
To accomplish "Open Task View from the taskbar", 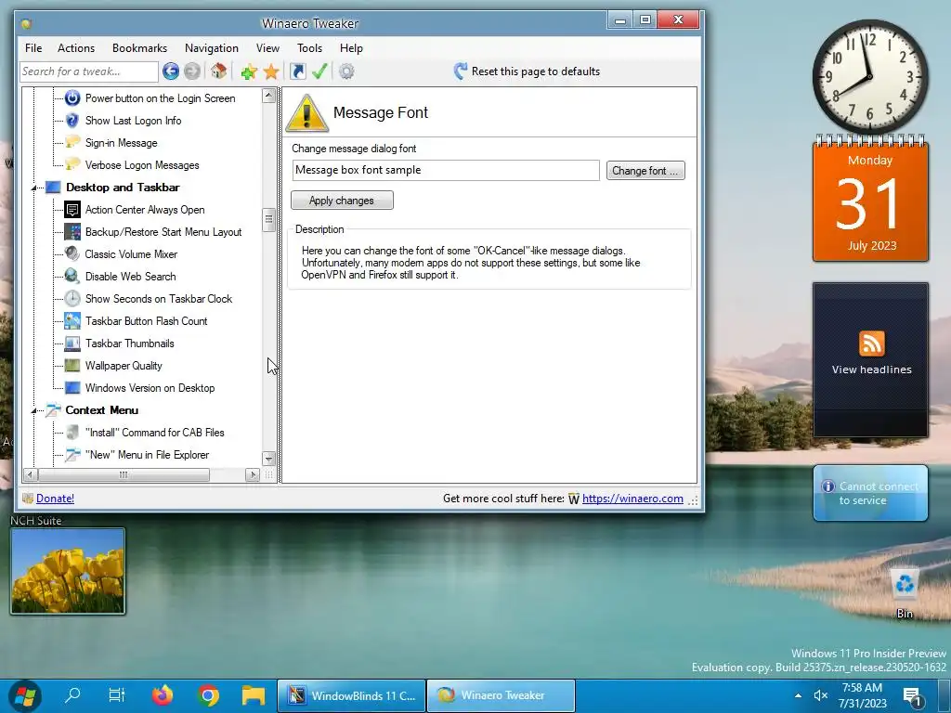I will click(x=116, y=695).
